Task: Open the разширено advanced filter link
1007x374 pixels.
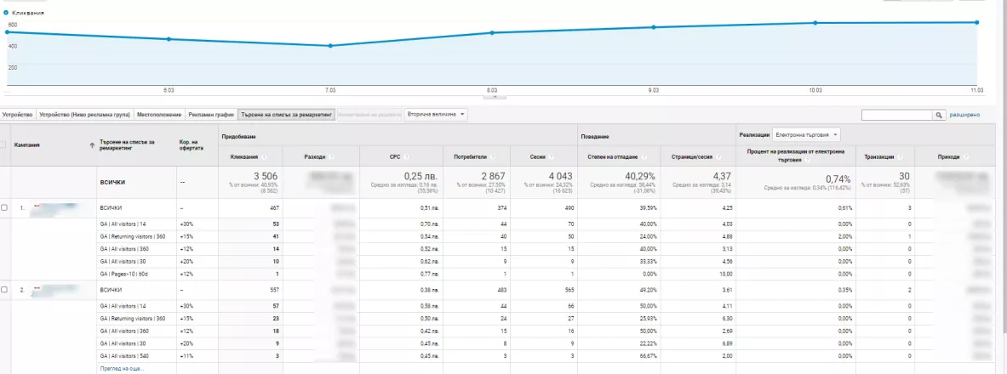Action: coord(964,115)
